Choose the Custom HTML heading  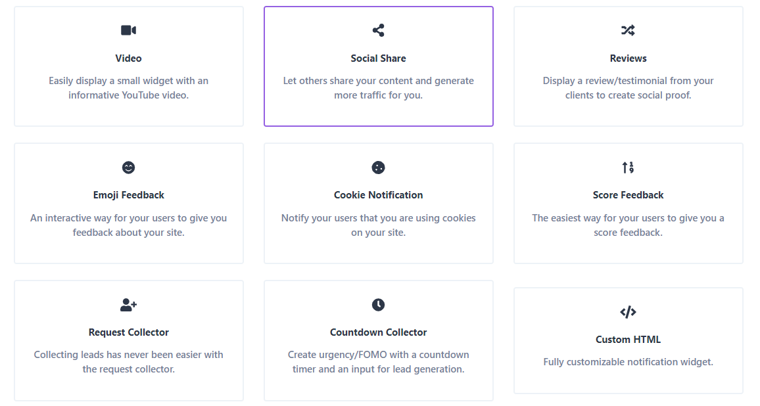pos(628,340)
